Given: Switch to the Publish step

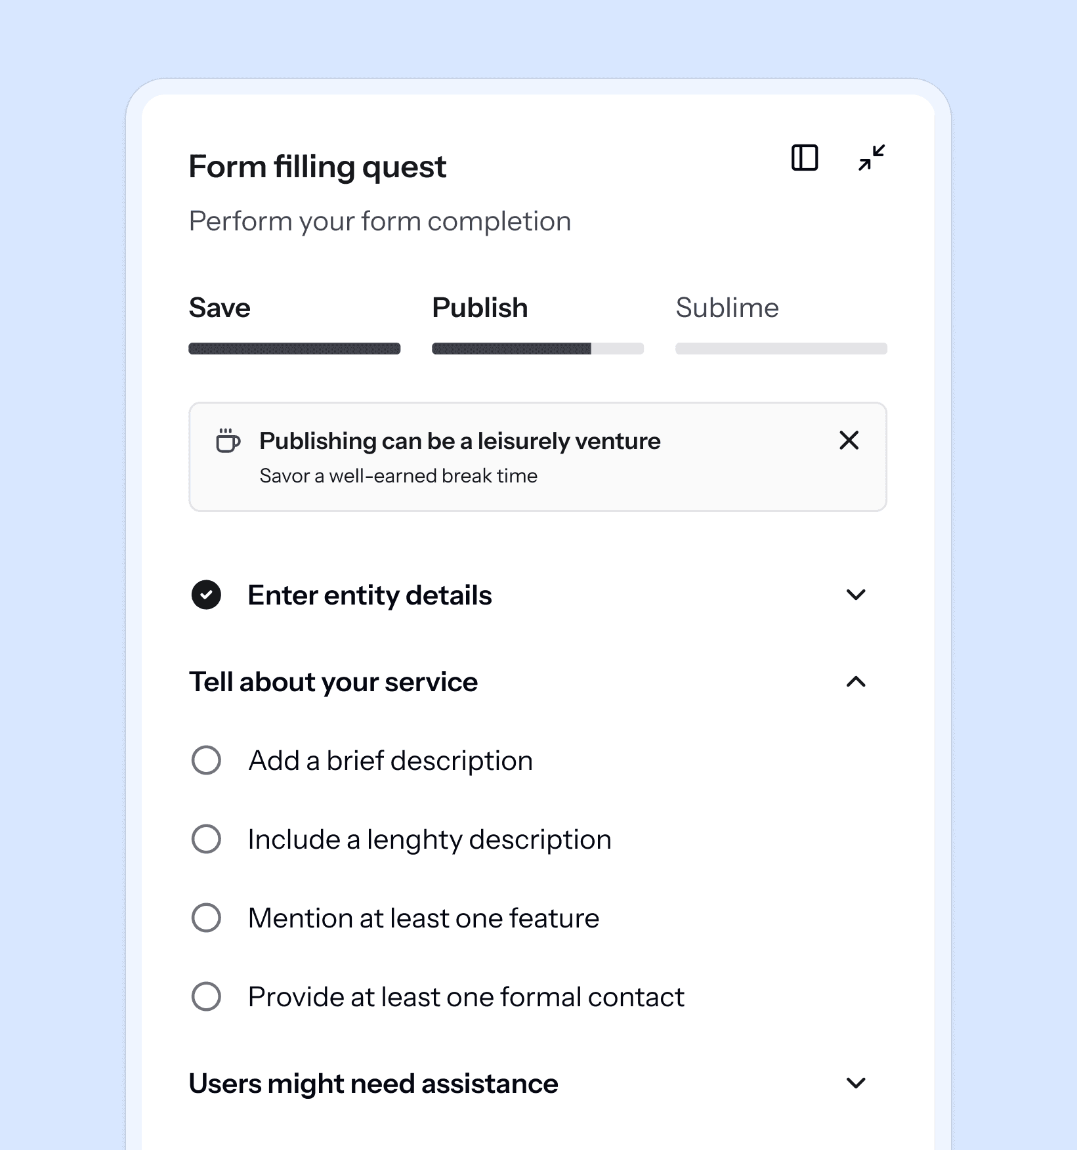Looking at the screenshot, I should point(480,307).
